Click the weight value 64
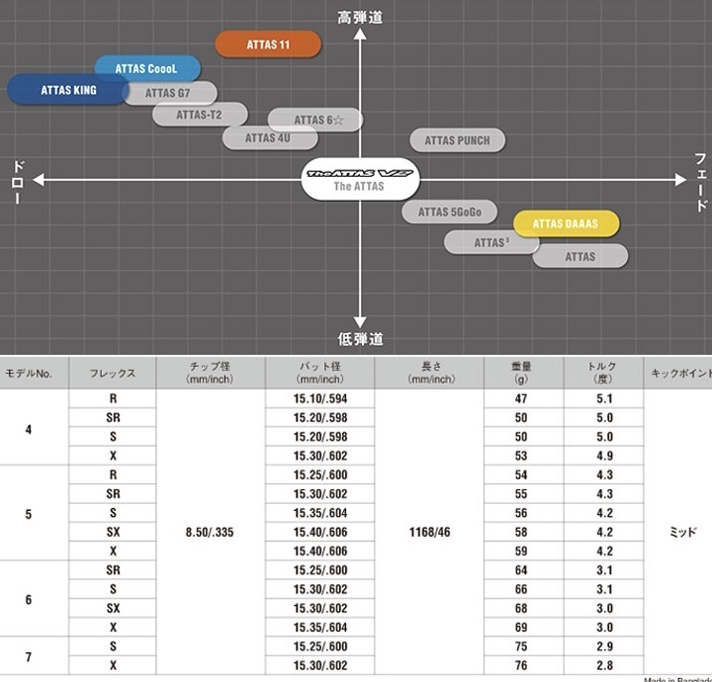Viewport: 712px width, 682px height. (521, 570)
